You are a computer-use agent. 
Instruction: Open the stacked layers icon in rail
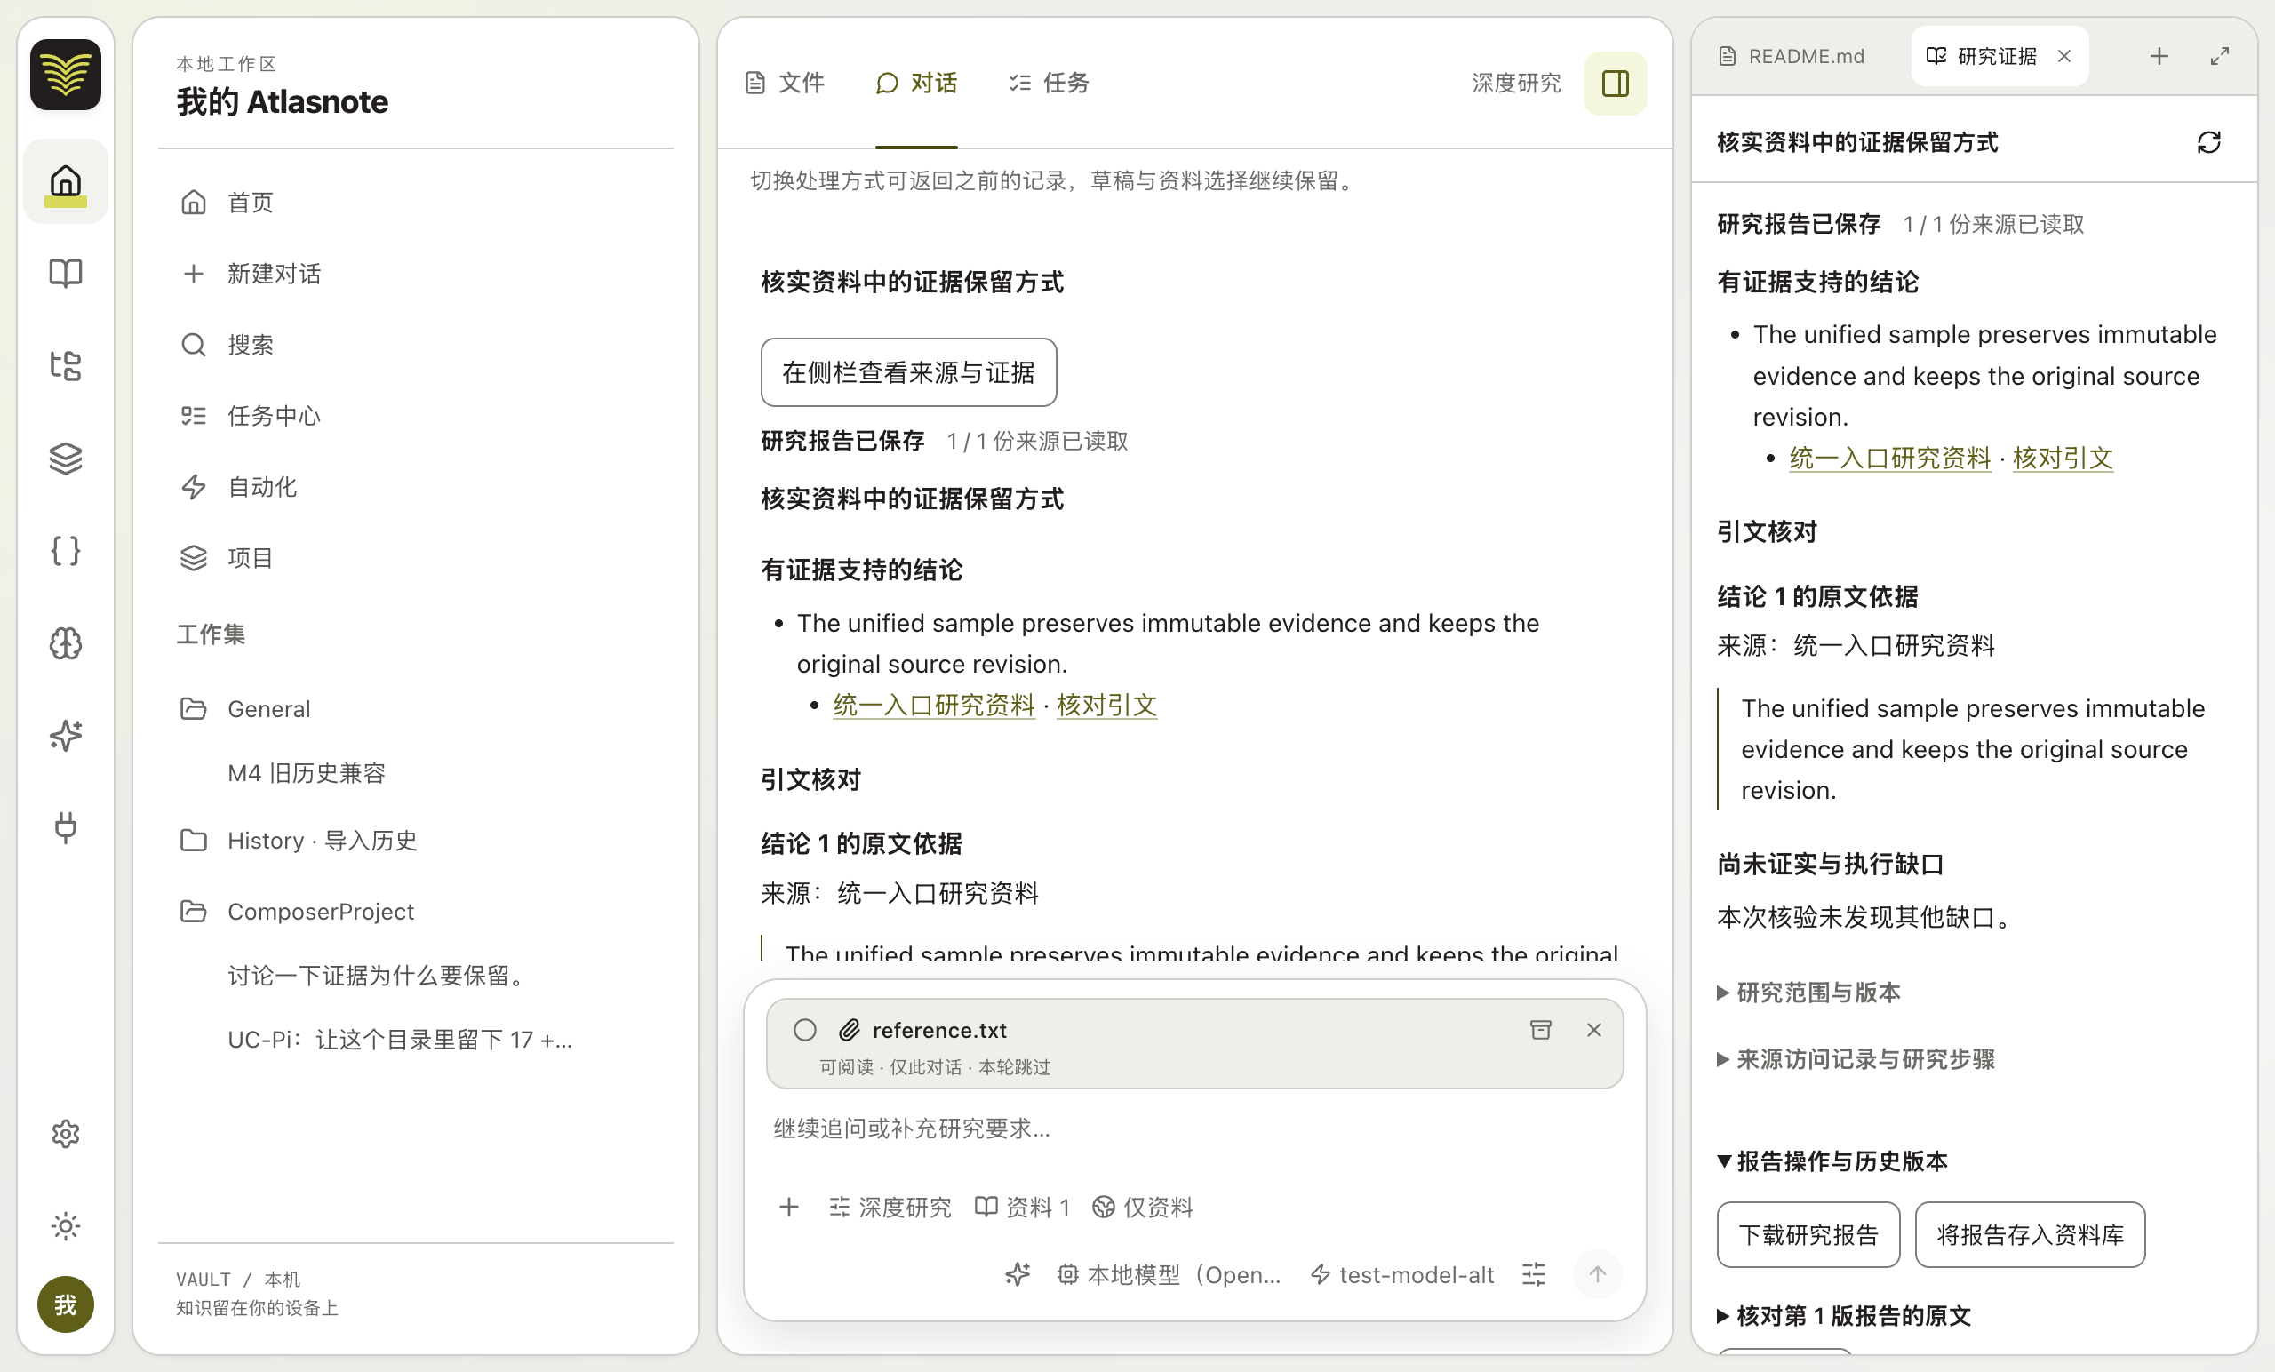[65, 458]
